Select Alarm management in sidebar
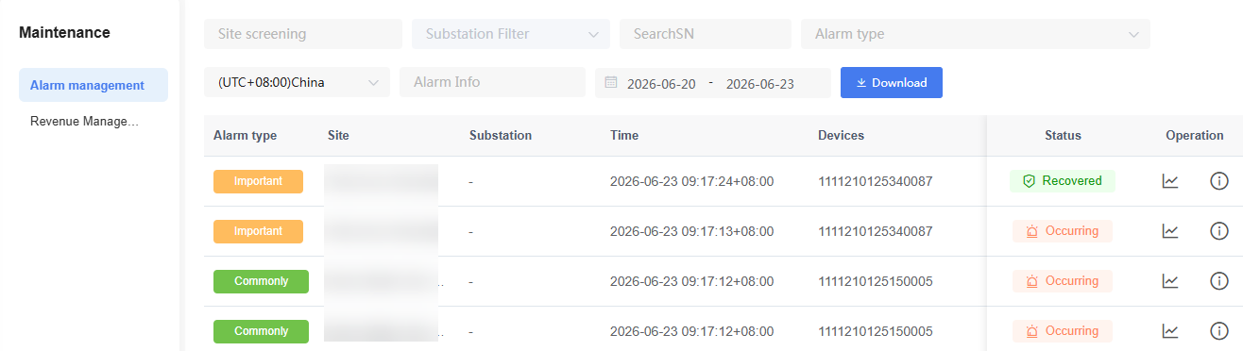Screen dimensions: 1243x351 (x=94, y=85)
